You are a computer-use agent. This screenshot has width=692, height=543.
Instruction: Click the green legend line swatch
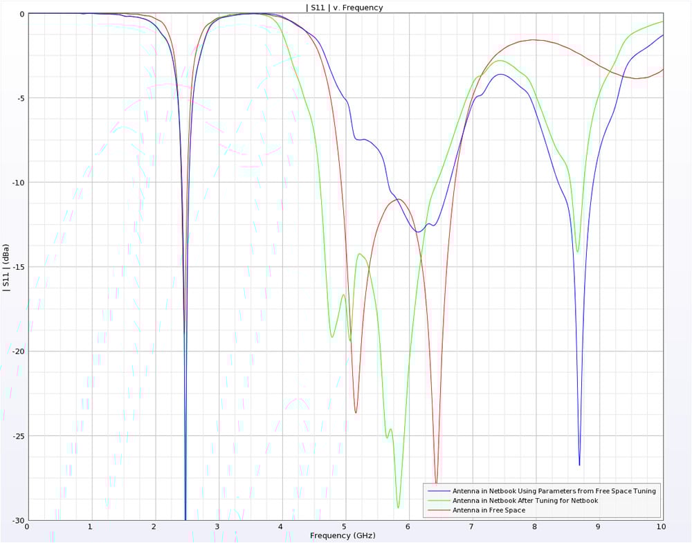coord(437,500)
